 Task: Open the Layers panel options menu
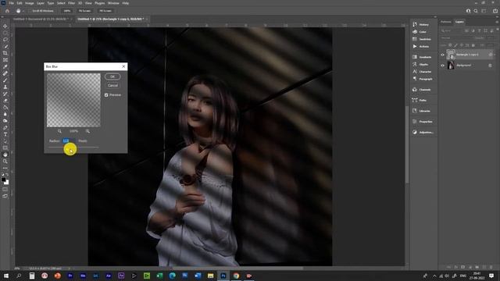[x=497, y=22]
